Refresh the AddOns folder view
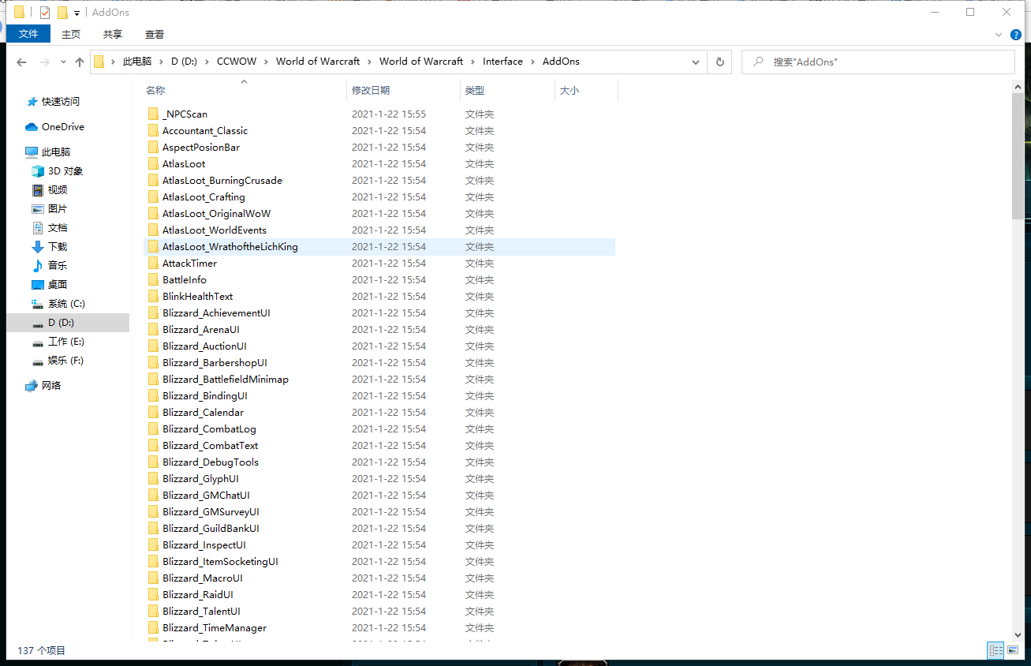 click(719, 62)
